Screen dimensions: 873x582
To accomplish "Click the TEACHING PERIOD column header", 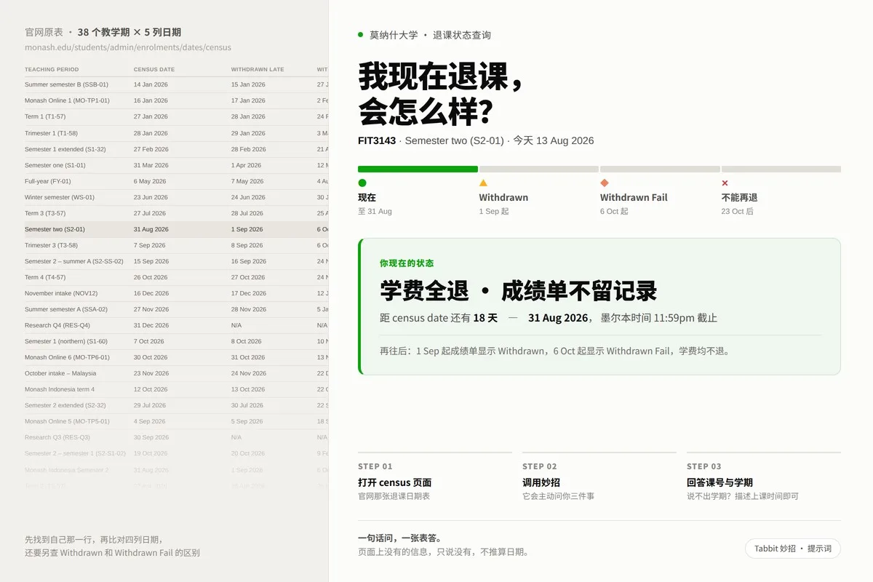I will pyautogui.click(x=52, y=70).
